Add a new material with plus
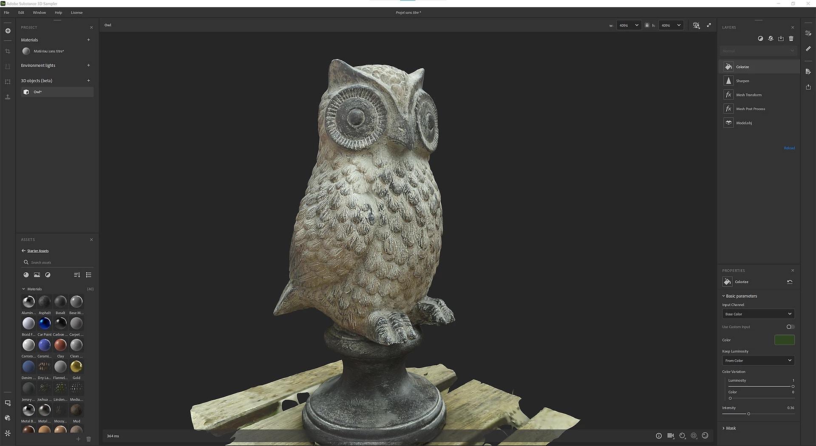 tap(88, 40)
